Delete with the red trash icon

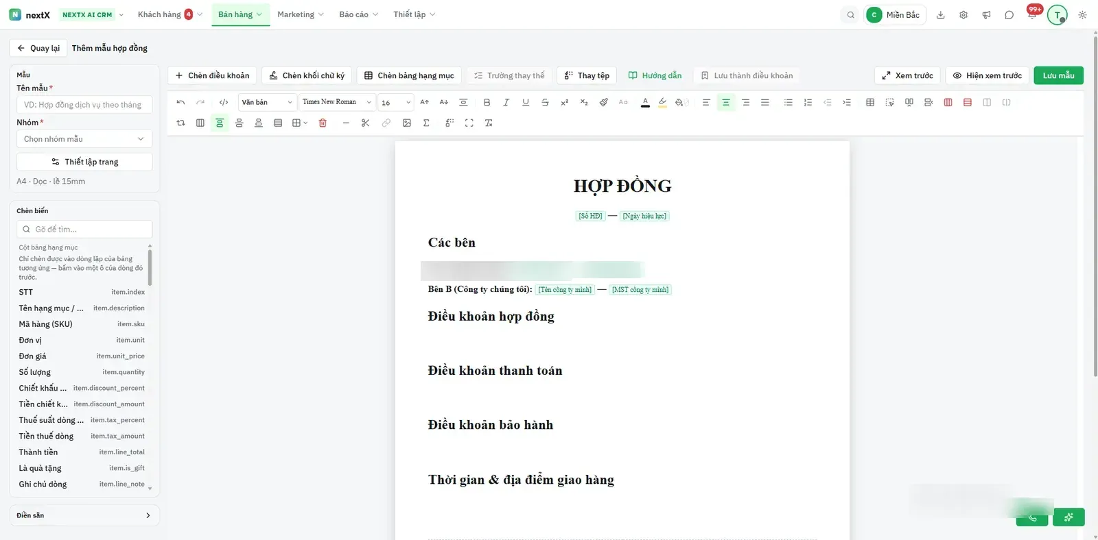(323, 123)
